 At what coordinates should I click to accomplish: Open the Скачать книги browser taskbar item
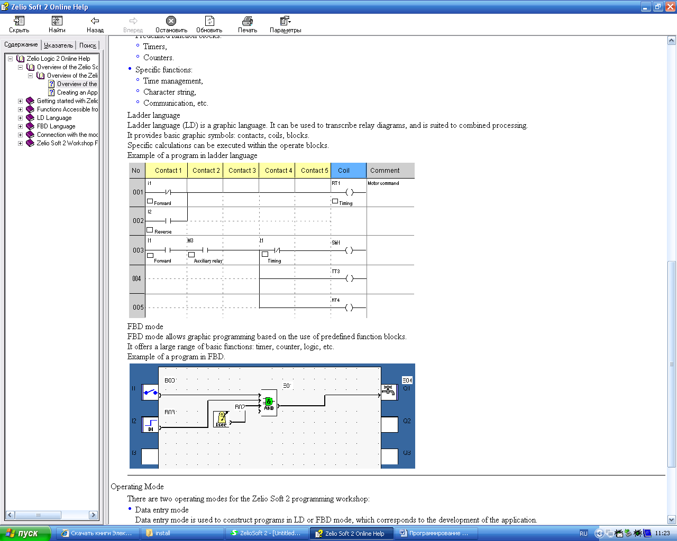pos(98,533)
